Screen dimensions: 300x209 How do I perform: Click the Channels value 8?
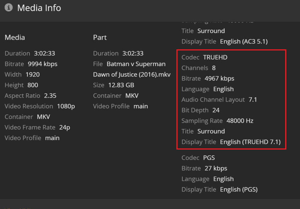[x=214, y=68]
